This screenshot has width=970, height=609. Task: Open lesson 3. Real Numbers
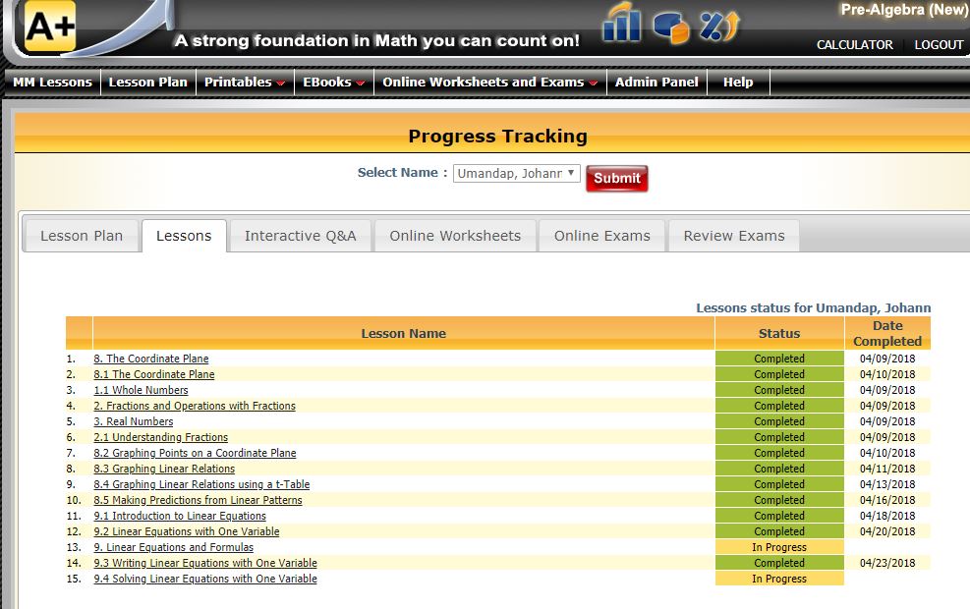(134, 421)
